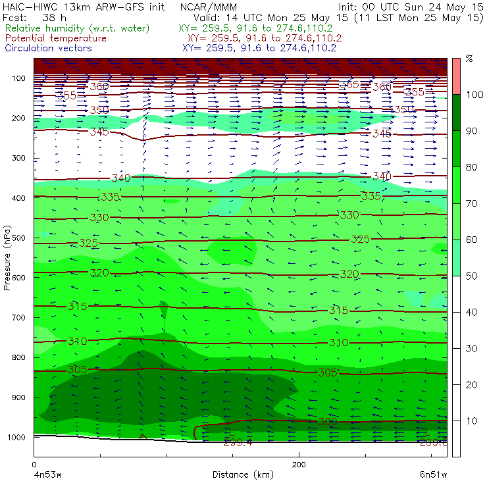Click the '1000' pressure axis tick label
This screenshot has height=487, width=487.
pyautogui.click(x=16, y=437)
